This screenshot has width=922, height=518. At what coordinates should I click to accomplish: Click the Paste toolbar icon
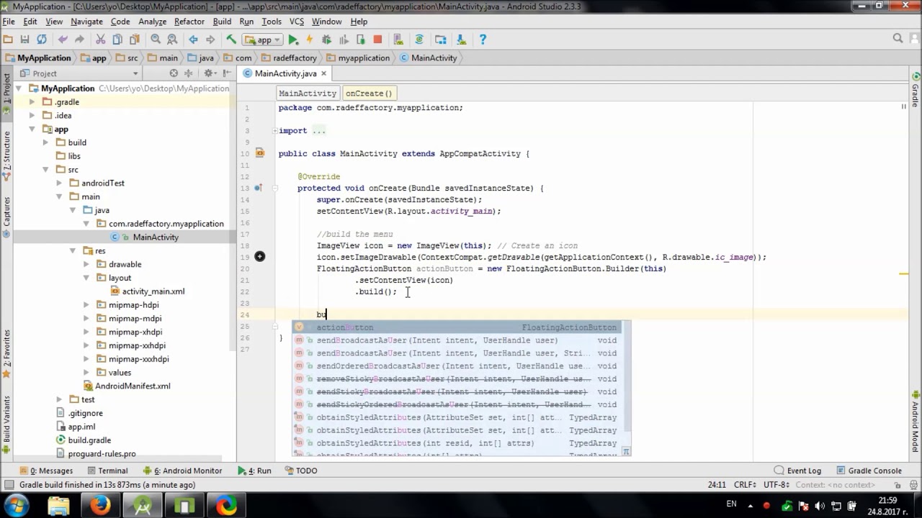(x=135, y=40)
